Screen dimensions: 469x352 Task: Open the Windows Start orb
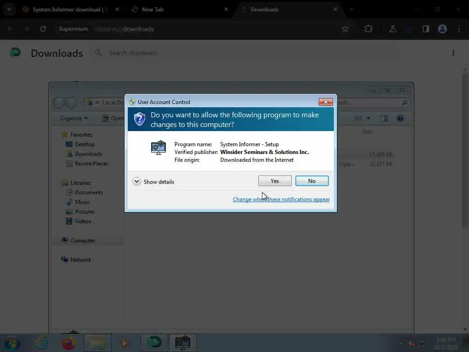pyautogui.click(x=12, y=343)
